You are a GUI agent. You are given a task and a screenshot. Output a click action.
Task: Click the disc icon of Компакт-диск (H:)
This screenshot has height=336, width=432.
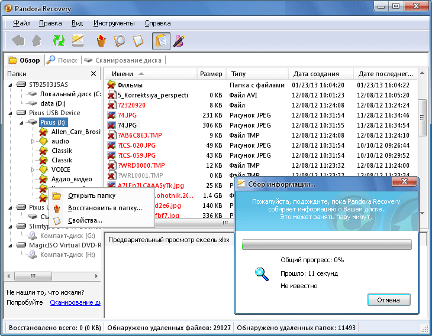[x=33, y=255]
